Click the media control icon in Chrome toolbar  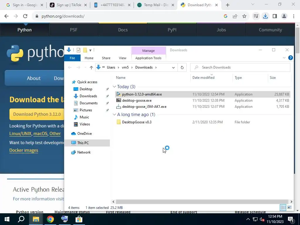(x=256, y=16)
